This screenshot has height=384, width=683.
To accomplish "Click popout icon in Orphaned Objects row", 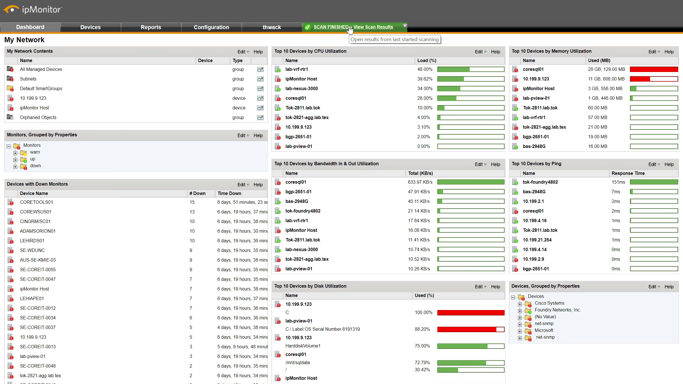I will coord(260,118).
